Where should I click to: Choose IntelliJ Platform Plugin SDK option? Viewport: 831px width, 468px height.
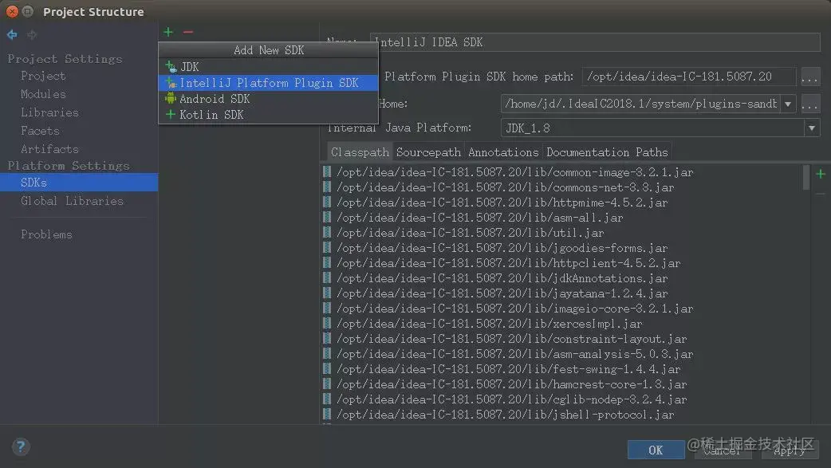pos(268,83)
